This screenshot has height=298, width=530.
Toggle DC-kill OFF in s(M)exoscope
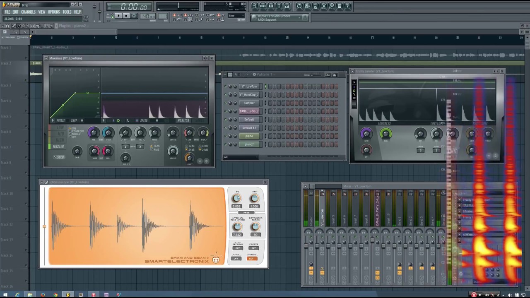(x=236, y=259)
